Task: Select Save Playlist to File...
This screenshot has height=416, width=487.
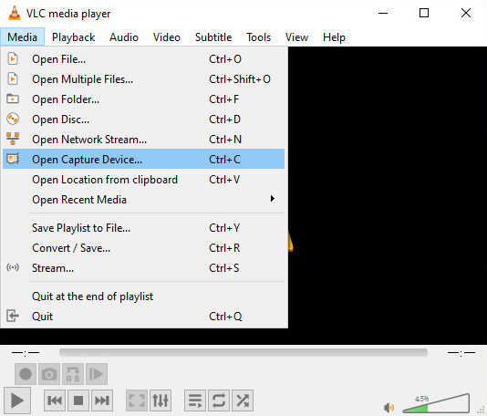Action: (x=143, y=227)
